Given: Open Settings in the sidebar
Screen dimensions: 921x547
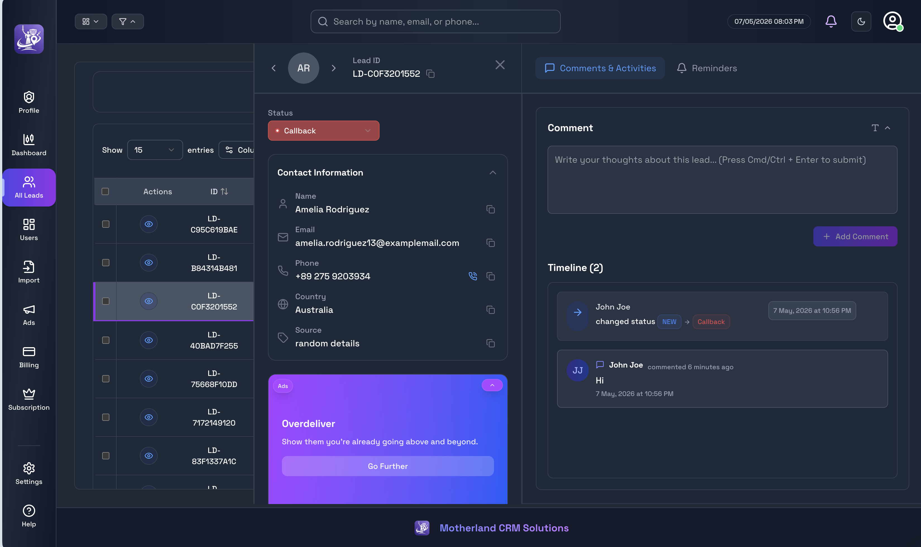Looking at the screenshot, I should coord(29,474).
